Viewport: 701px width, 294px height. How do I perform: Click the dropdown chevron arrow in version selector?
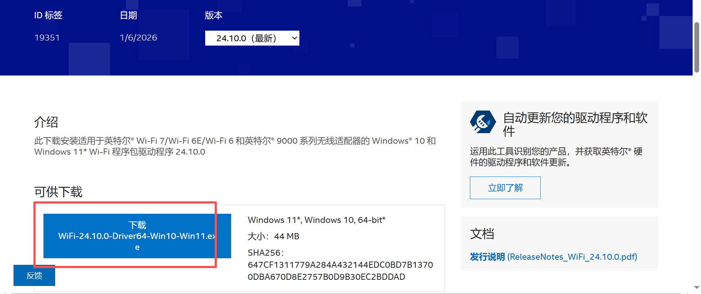[x=294, y=38]
